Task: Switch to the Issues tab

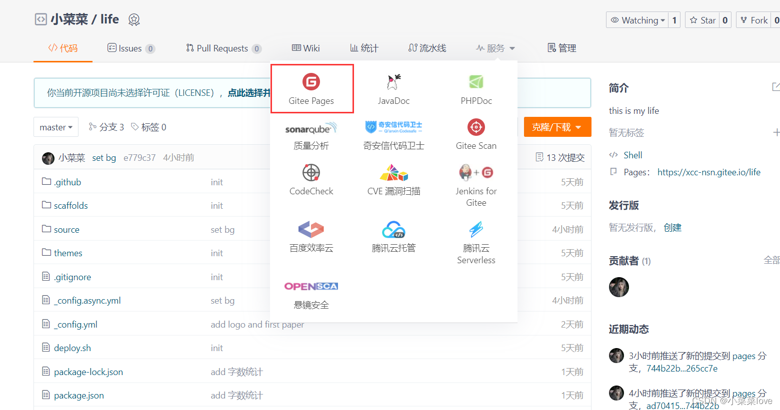Action: 131,48
